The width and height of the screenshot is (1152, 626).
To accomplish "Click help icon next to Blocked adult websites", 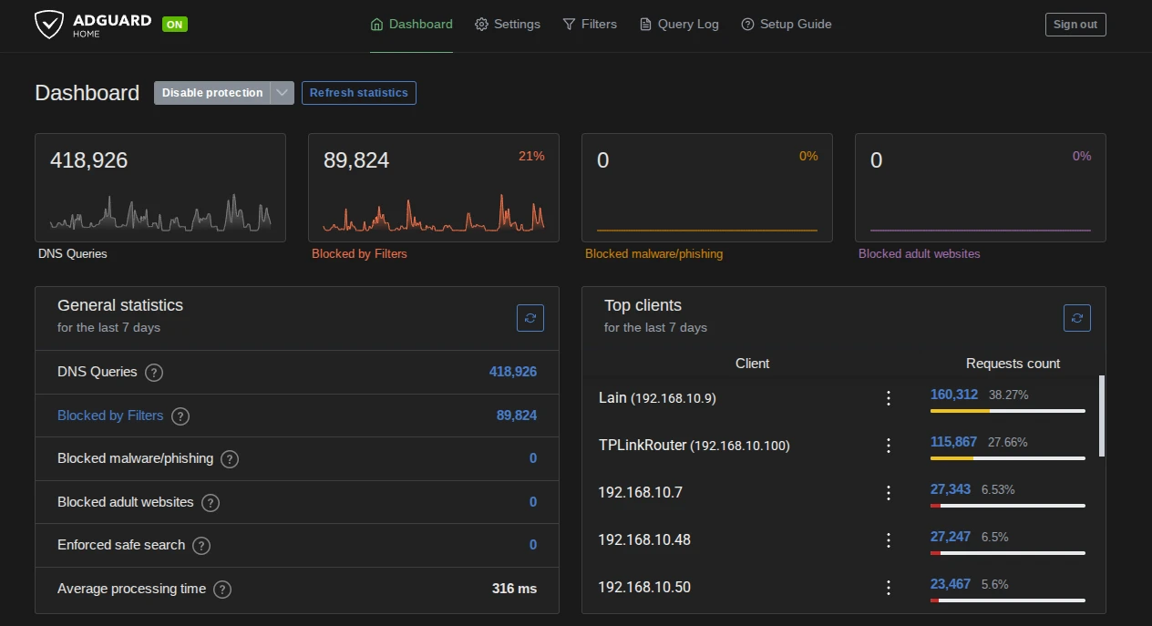I will click(211, 503).
